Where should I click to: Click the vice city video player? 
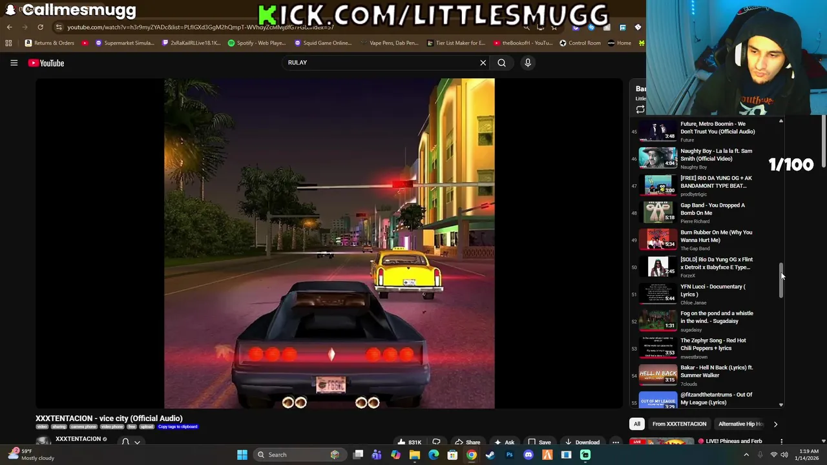[x=330, y=243]
